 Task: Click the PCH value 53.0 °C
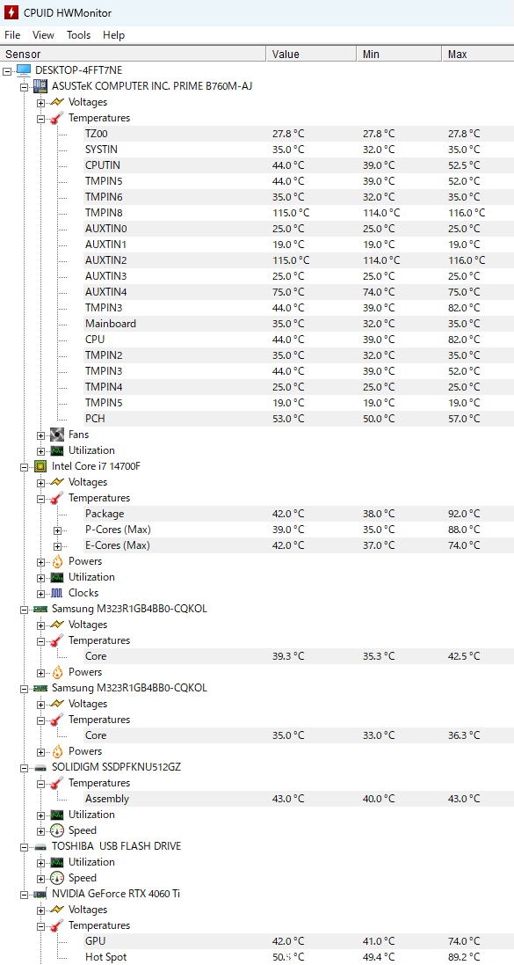(288, 419)
